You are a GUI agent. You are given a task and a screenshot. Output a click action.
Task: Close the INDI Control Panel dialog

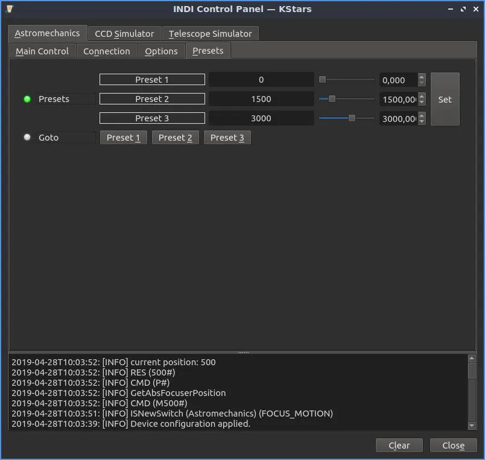[x=453, y=445]
